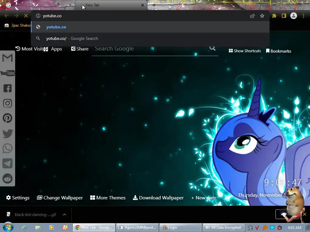
Task: Focus the Search Google field
Action: click(x=155, y=49)
